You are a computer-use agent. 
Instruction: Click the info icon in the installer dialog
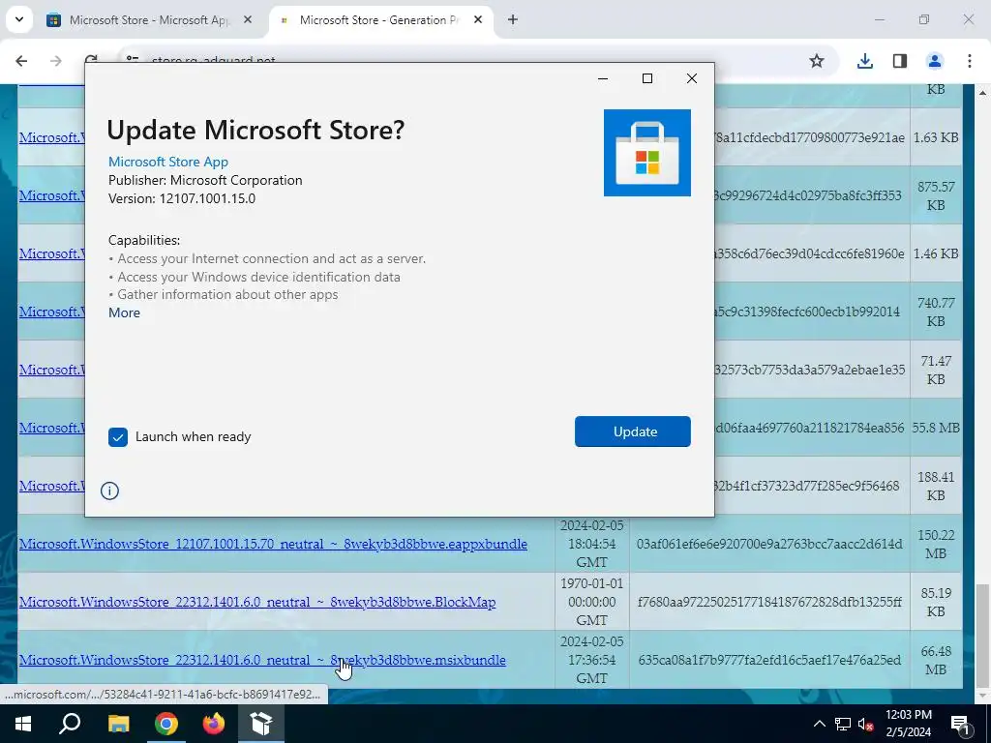(109, 490)
